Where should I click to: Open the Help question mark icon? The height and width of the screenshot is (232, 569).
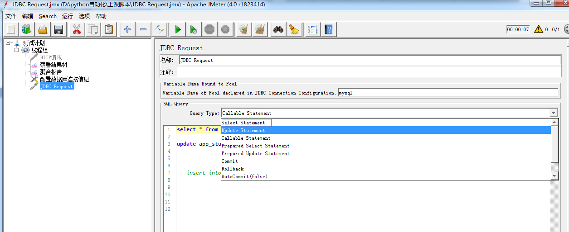[x=329, y=29]
